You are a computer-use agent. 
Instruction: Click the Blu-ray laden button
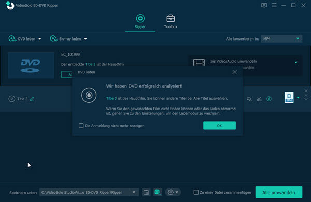coord(65,39)
